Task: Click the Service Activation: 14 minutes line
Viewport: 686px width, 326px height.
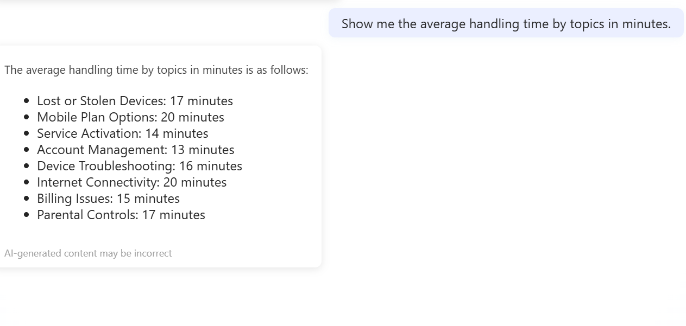Action: tap(122, 133)
